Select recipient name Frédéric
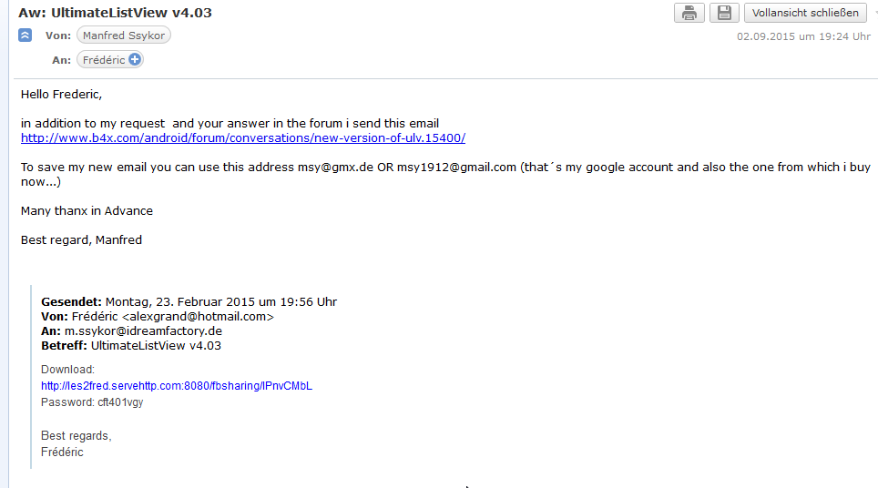The width and height of the screenshot is (878, 488). 104,60
